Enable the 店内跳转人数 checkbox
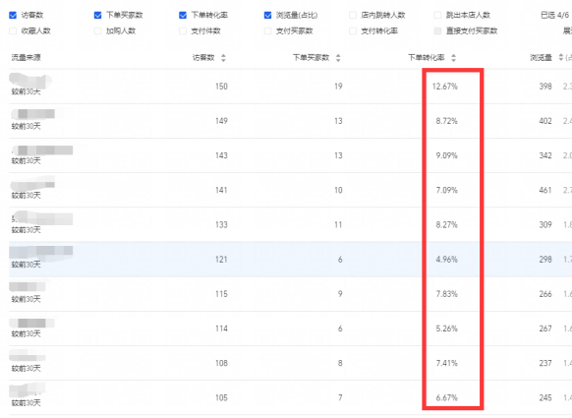Viewport: 572px width, 418px height. [353, 15]
